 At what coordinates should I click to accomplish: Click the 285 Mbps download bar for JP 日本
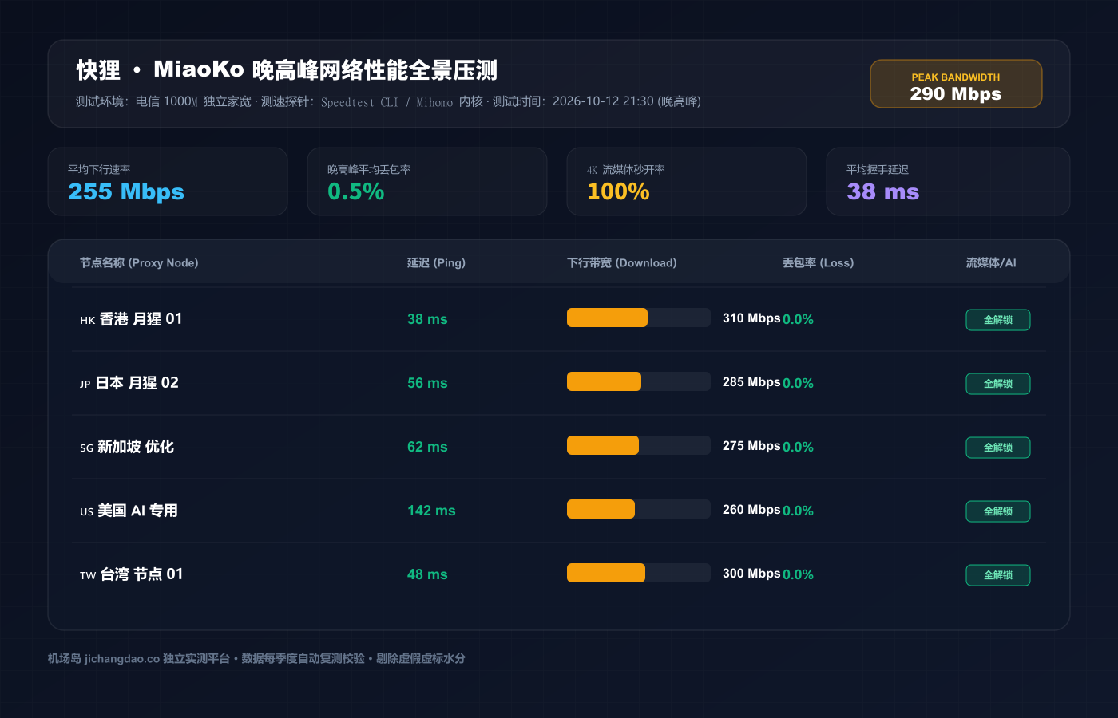[639, 381]
